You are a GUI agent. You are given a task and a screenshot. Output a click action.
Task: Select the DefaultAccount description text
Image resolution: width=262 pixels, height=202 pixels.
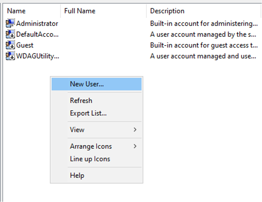(x=203, y=34)
